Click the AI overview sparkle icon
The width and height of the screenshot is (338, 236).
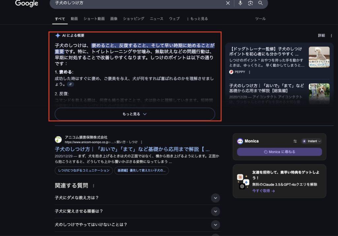click(57, 36)
